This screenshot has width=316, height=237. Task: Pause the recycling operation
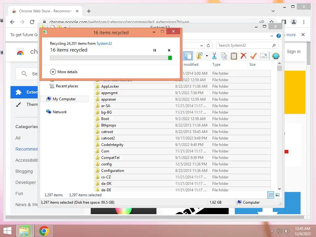pyautogui.click(x=155, y=50)
